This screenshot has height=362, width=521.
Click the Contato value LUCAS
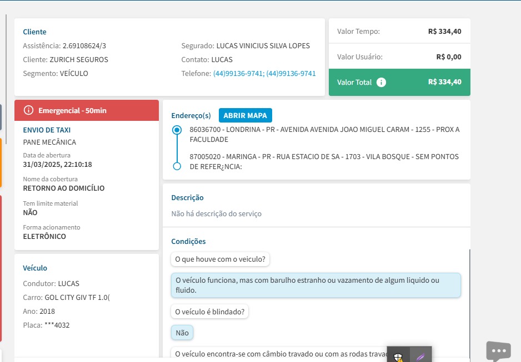tap(222, 60)
